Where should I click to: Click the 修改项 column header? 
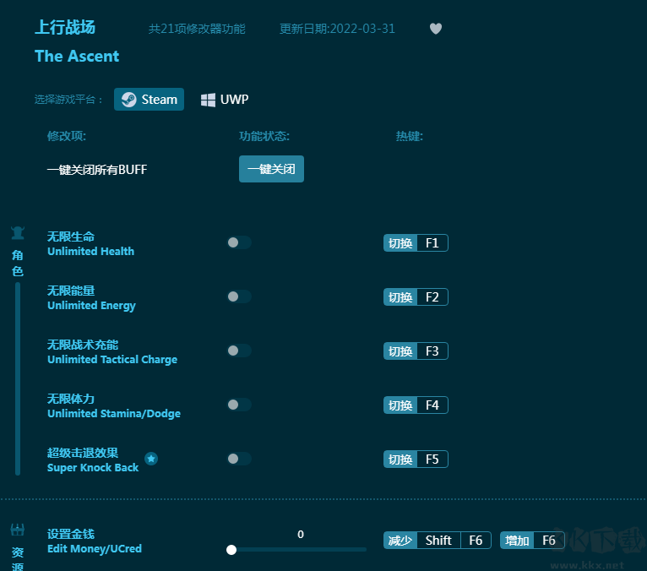coord(67,136)
